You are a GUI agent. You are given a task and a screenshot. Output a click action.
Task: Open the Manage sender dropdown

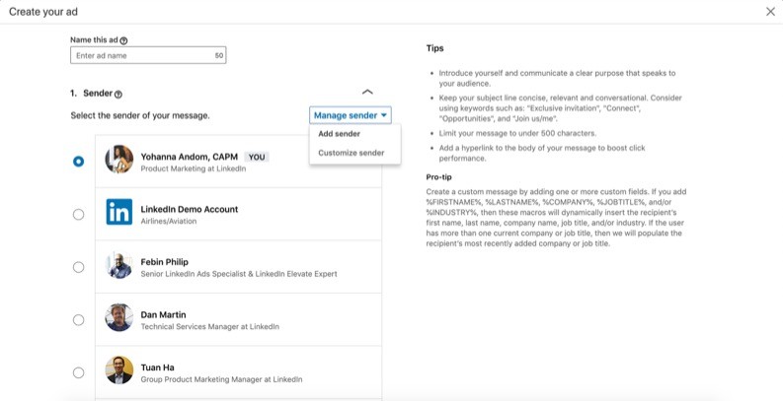(351, 115)
